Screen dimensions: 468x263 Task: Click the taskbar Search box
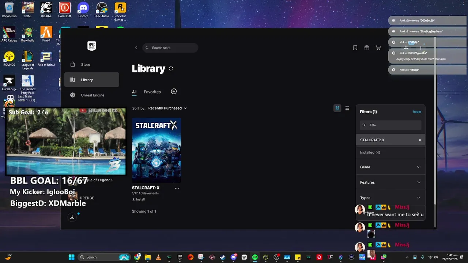[x=104, y=257]
